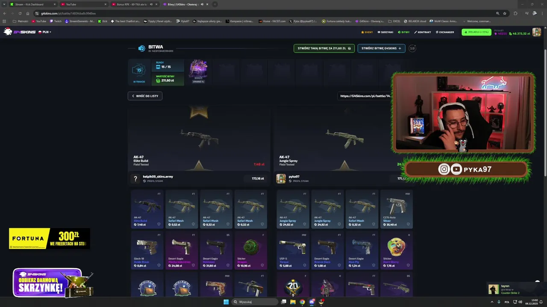Switch to the YouTube browser tab
Screen dimensions: 547x307
point(83,4)
